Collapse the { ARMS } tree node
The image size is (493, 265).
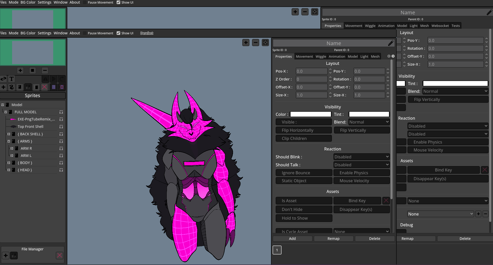(x=9, y=141)
